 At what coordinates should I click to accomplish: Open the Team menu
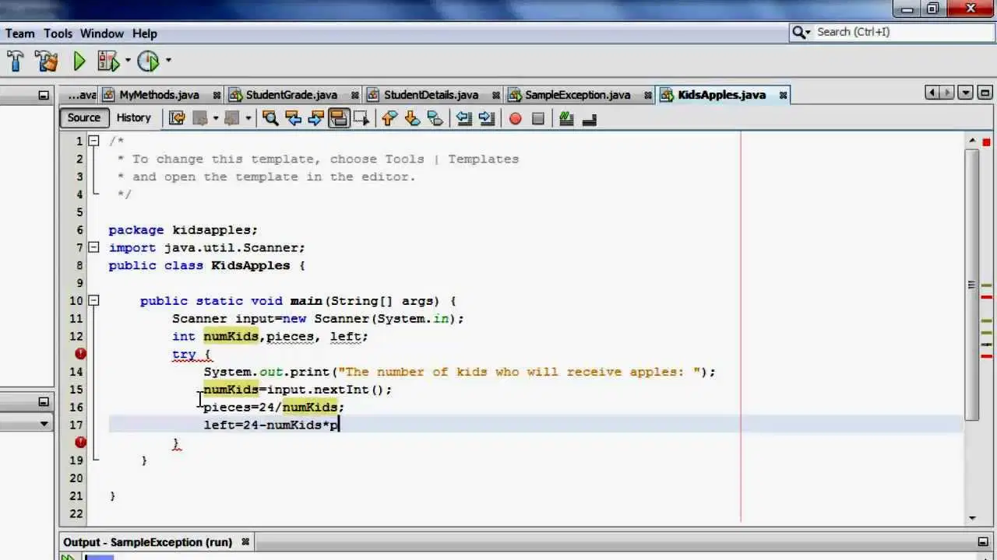pos(20,33)
